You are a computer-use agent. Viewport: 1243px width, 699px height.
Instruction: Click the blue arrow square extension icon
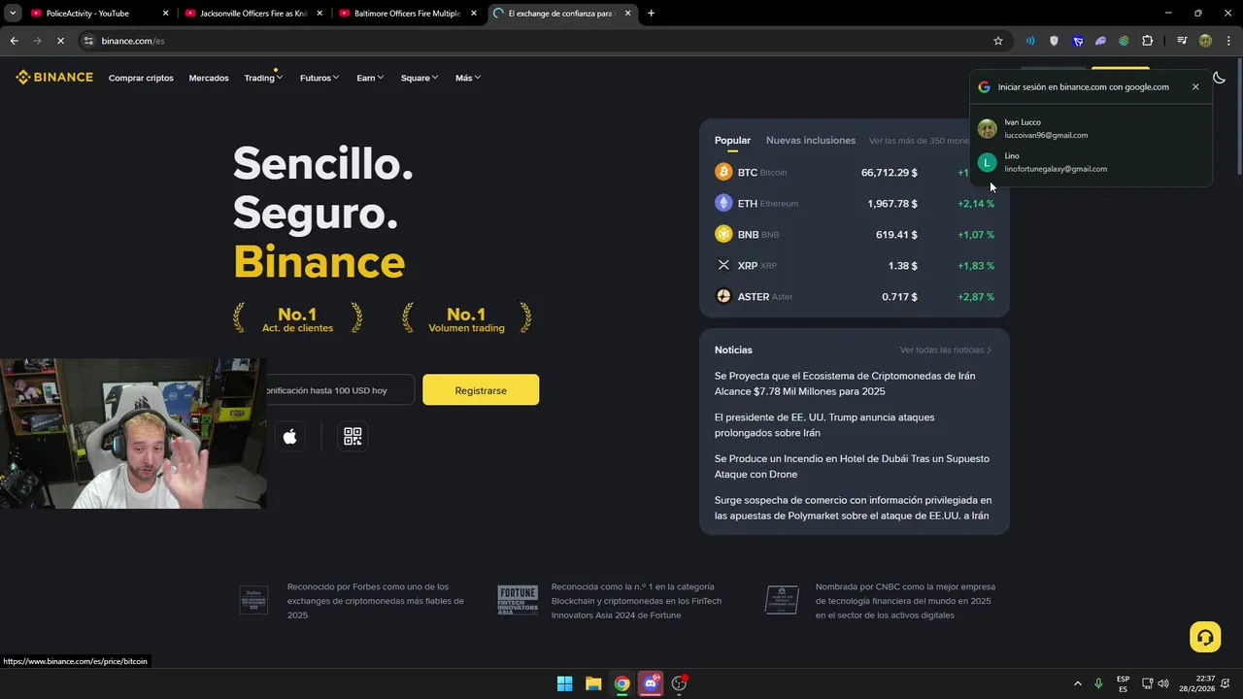coord(1077,41)
